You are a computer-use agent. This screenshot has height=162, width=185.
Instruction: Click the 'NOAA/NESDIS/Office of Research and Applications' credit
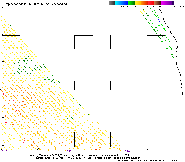tap(147, 161)
